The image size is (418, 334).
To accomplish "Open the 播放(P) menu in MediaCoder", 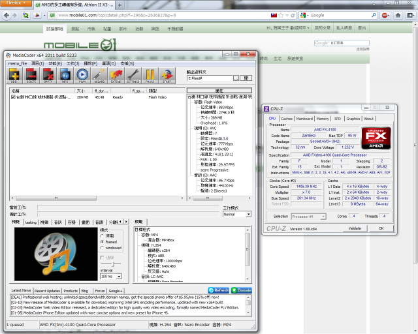I will [x=91, y=63].
